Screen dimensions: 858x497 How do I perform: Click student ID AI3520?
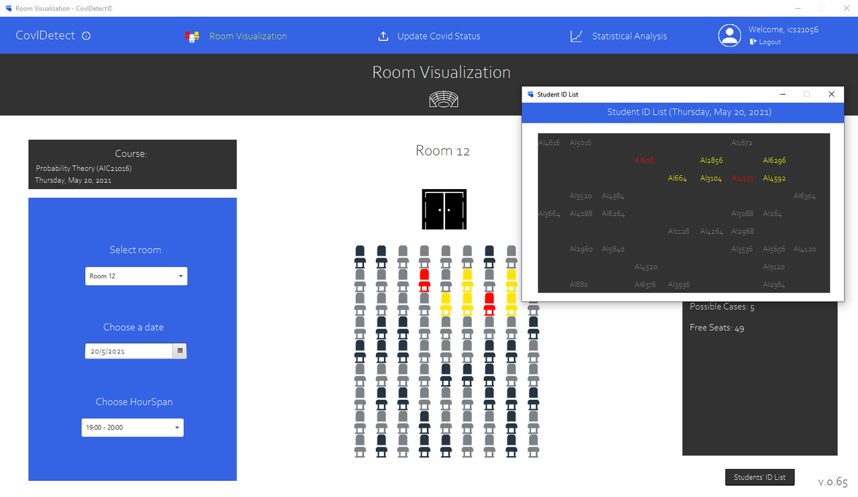pyautogui.click(x=580, y=196)
